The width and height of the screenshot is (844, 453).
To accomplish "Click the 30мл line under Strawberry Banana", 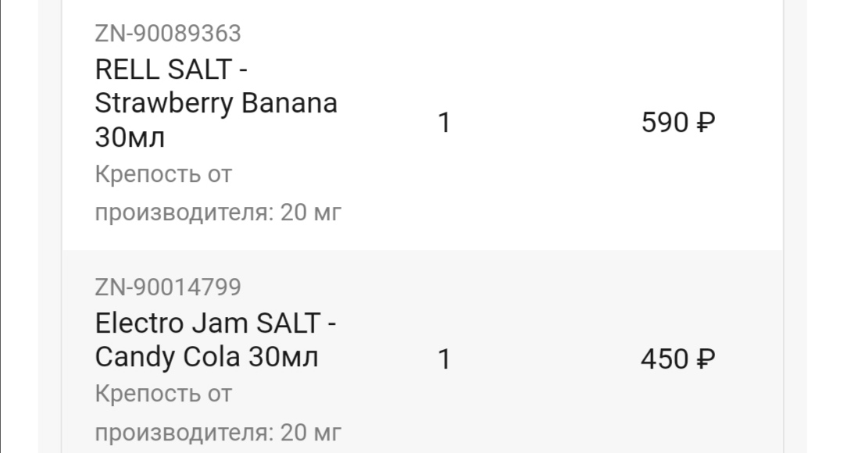I will pyautogui.click(x=130, y=137).
